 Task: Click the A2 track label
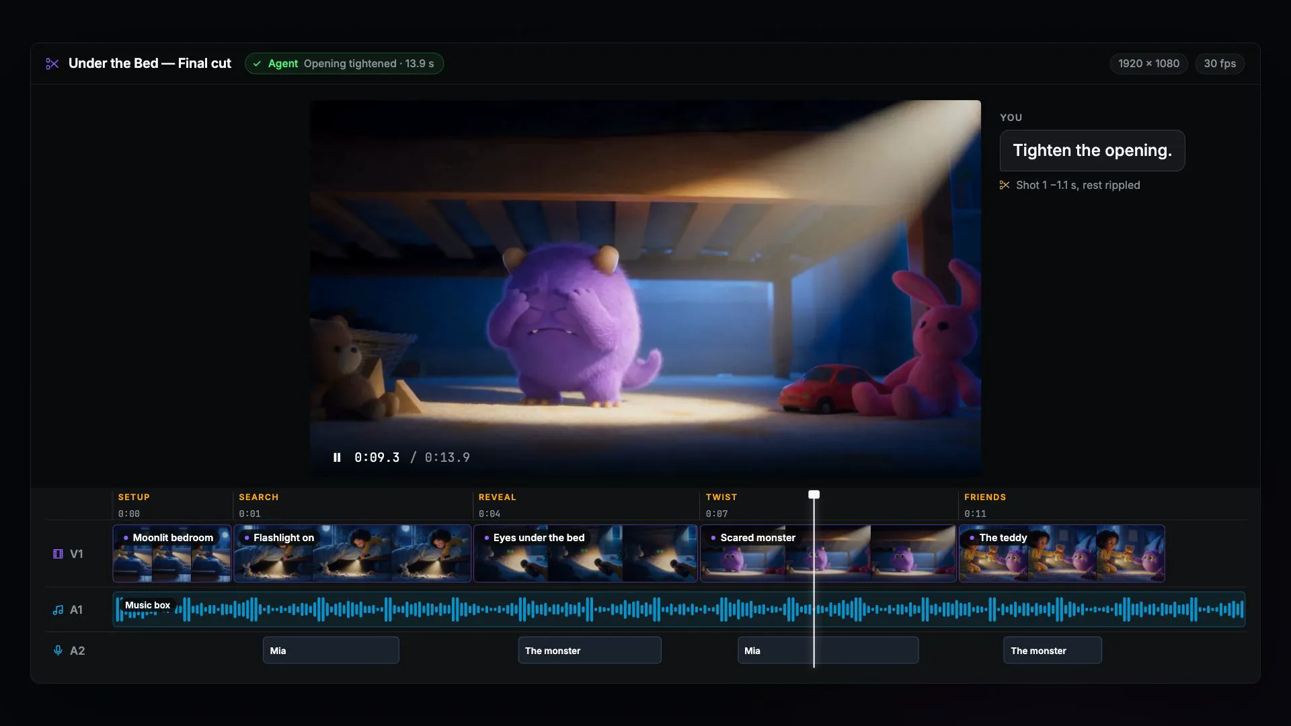(77, 651)
